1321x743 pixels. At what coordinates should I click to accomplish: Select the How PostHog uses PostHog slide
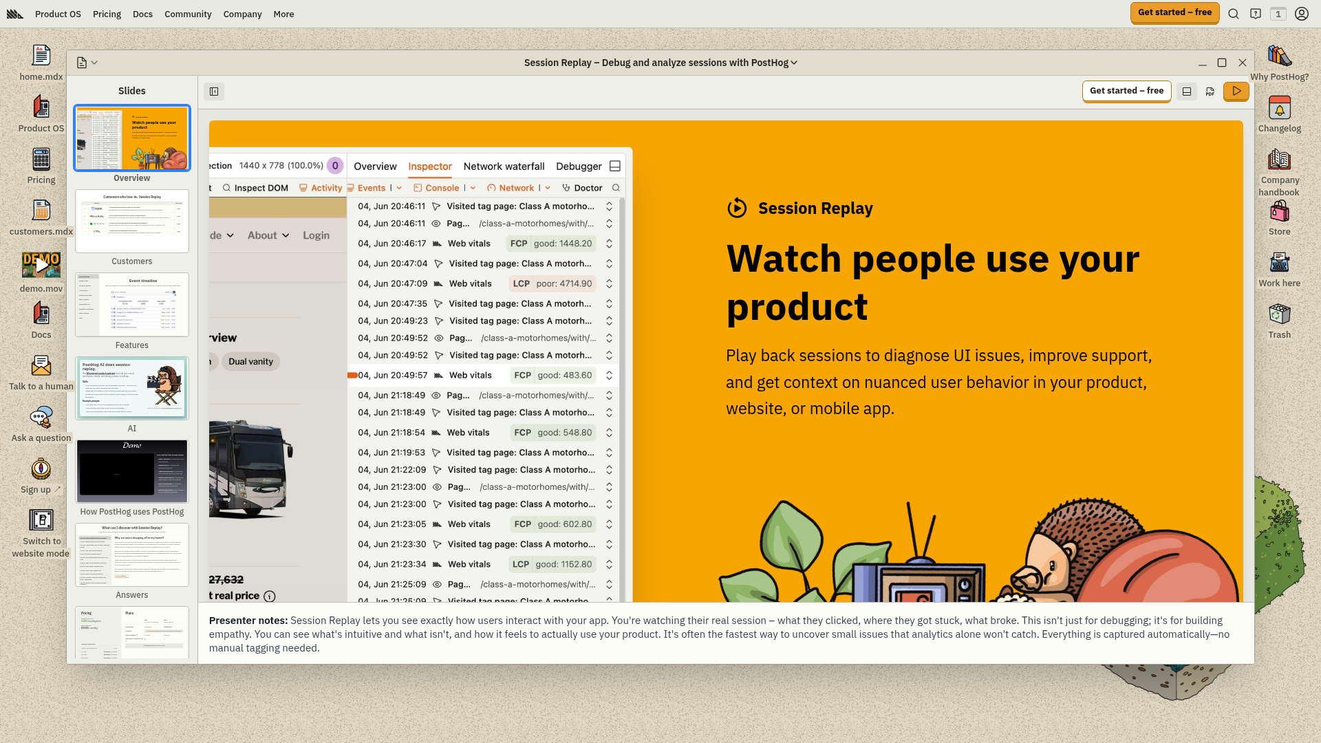[x=132, y=471]
